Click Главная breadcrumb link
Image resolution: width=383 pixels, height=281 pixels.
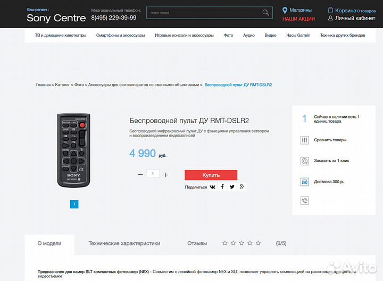point(43,84)
